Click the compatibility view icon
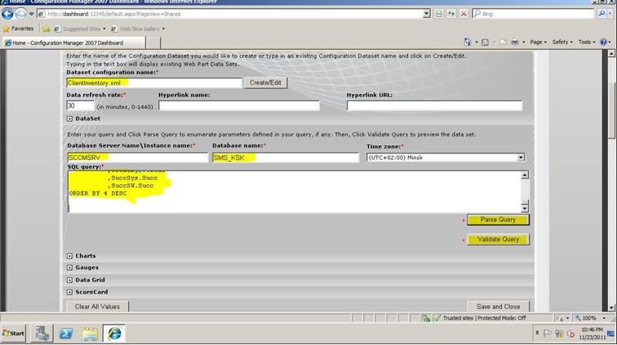Viewport: 617px width, 345px height. 439,14
